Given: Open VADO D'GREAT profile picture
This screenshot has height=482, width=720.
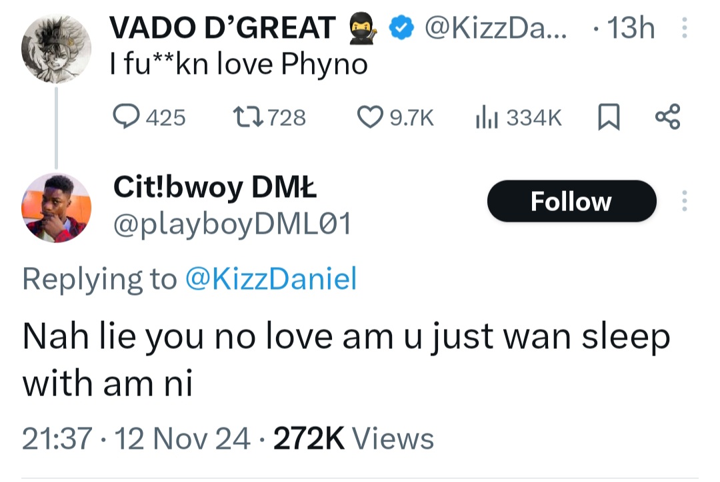Looking at the screenshot, I should (x=56, y=48).
